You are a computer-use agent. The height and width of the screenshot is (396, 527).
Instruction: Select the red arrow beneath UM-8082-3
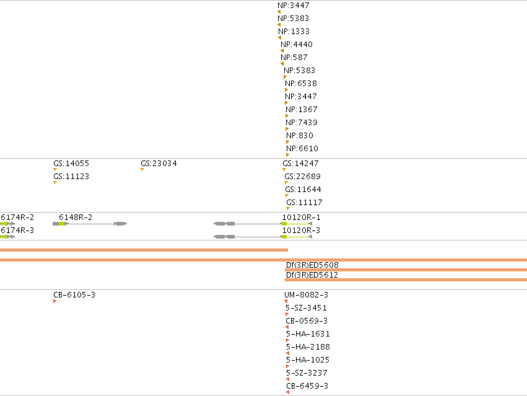point(285,301)
